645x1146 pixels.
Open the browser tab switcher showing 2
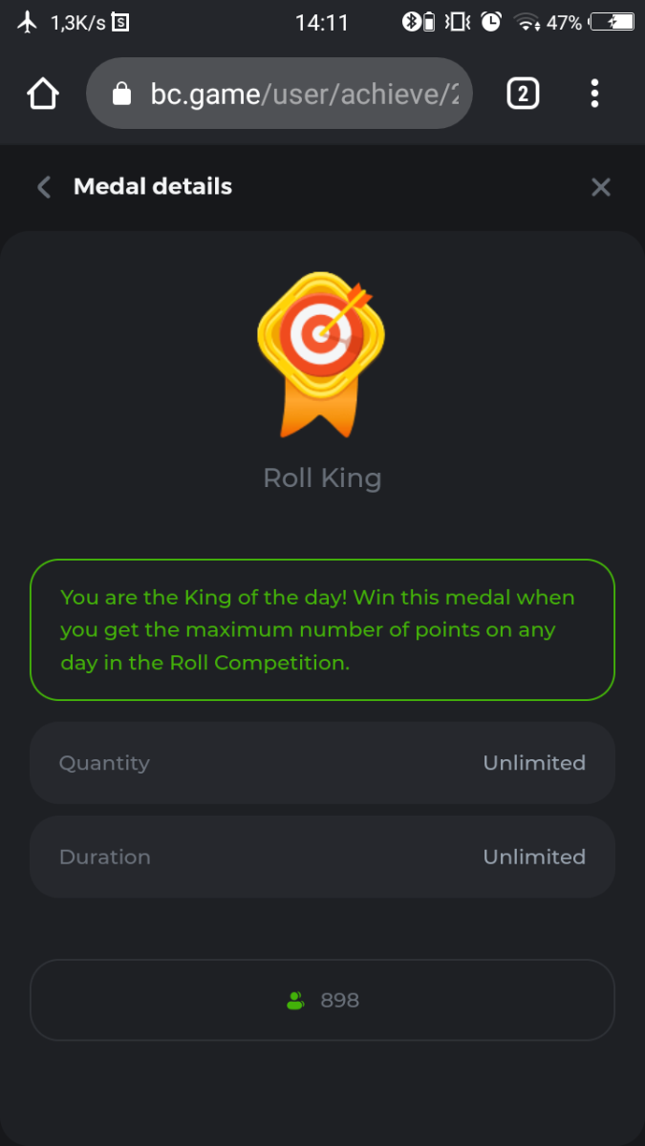pos(523,94)
